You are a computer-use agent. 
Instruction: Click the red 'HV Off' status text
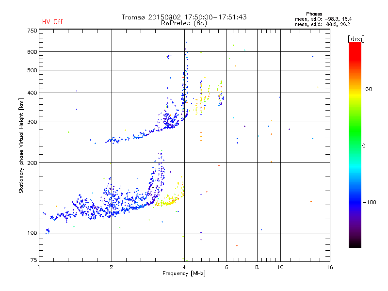coord(52,22)
